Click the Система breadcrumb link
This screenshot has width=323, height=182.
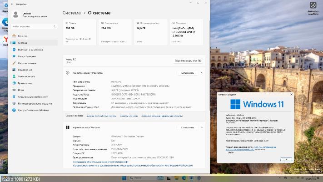pos(71,13)
